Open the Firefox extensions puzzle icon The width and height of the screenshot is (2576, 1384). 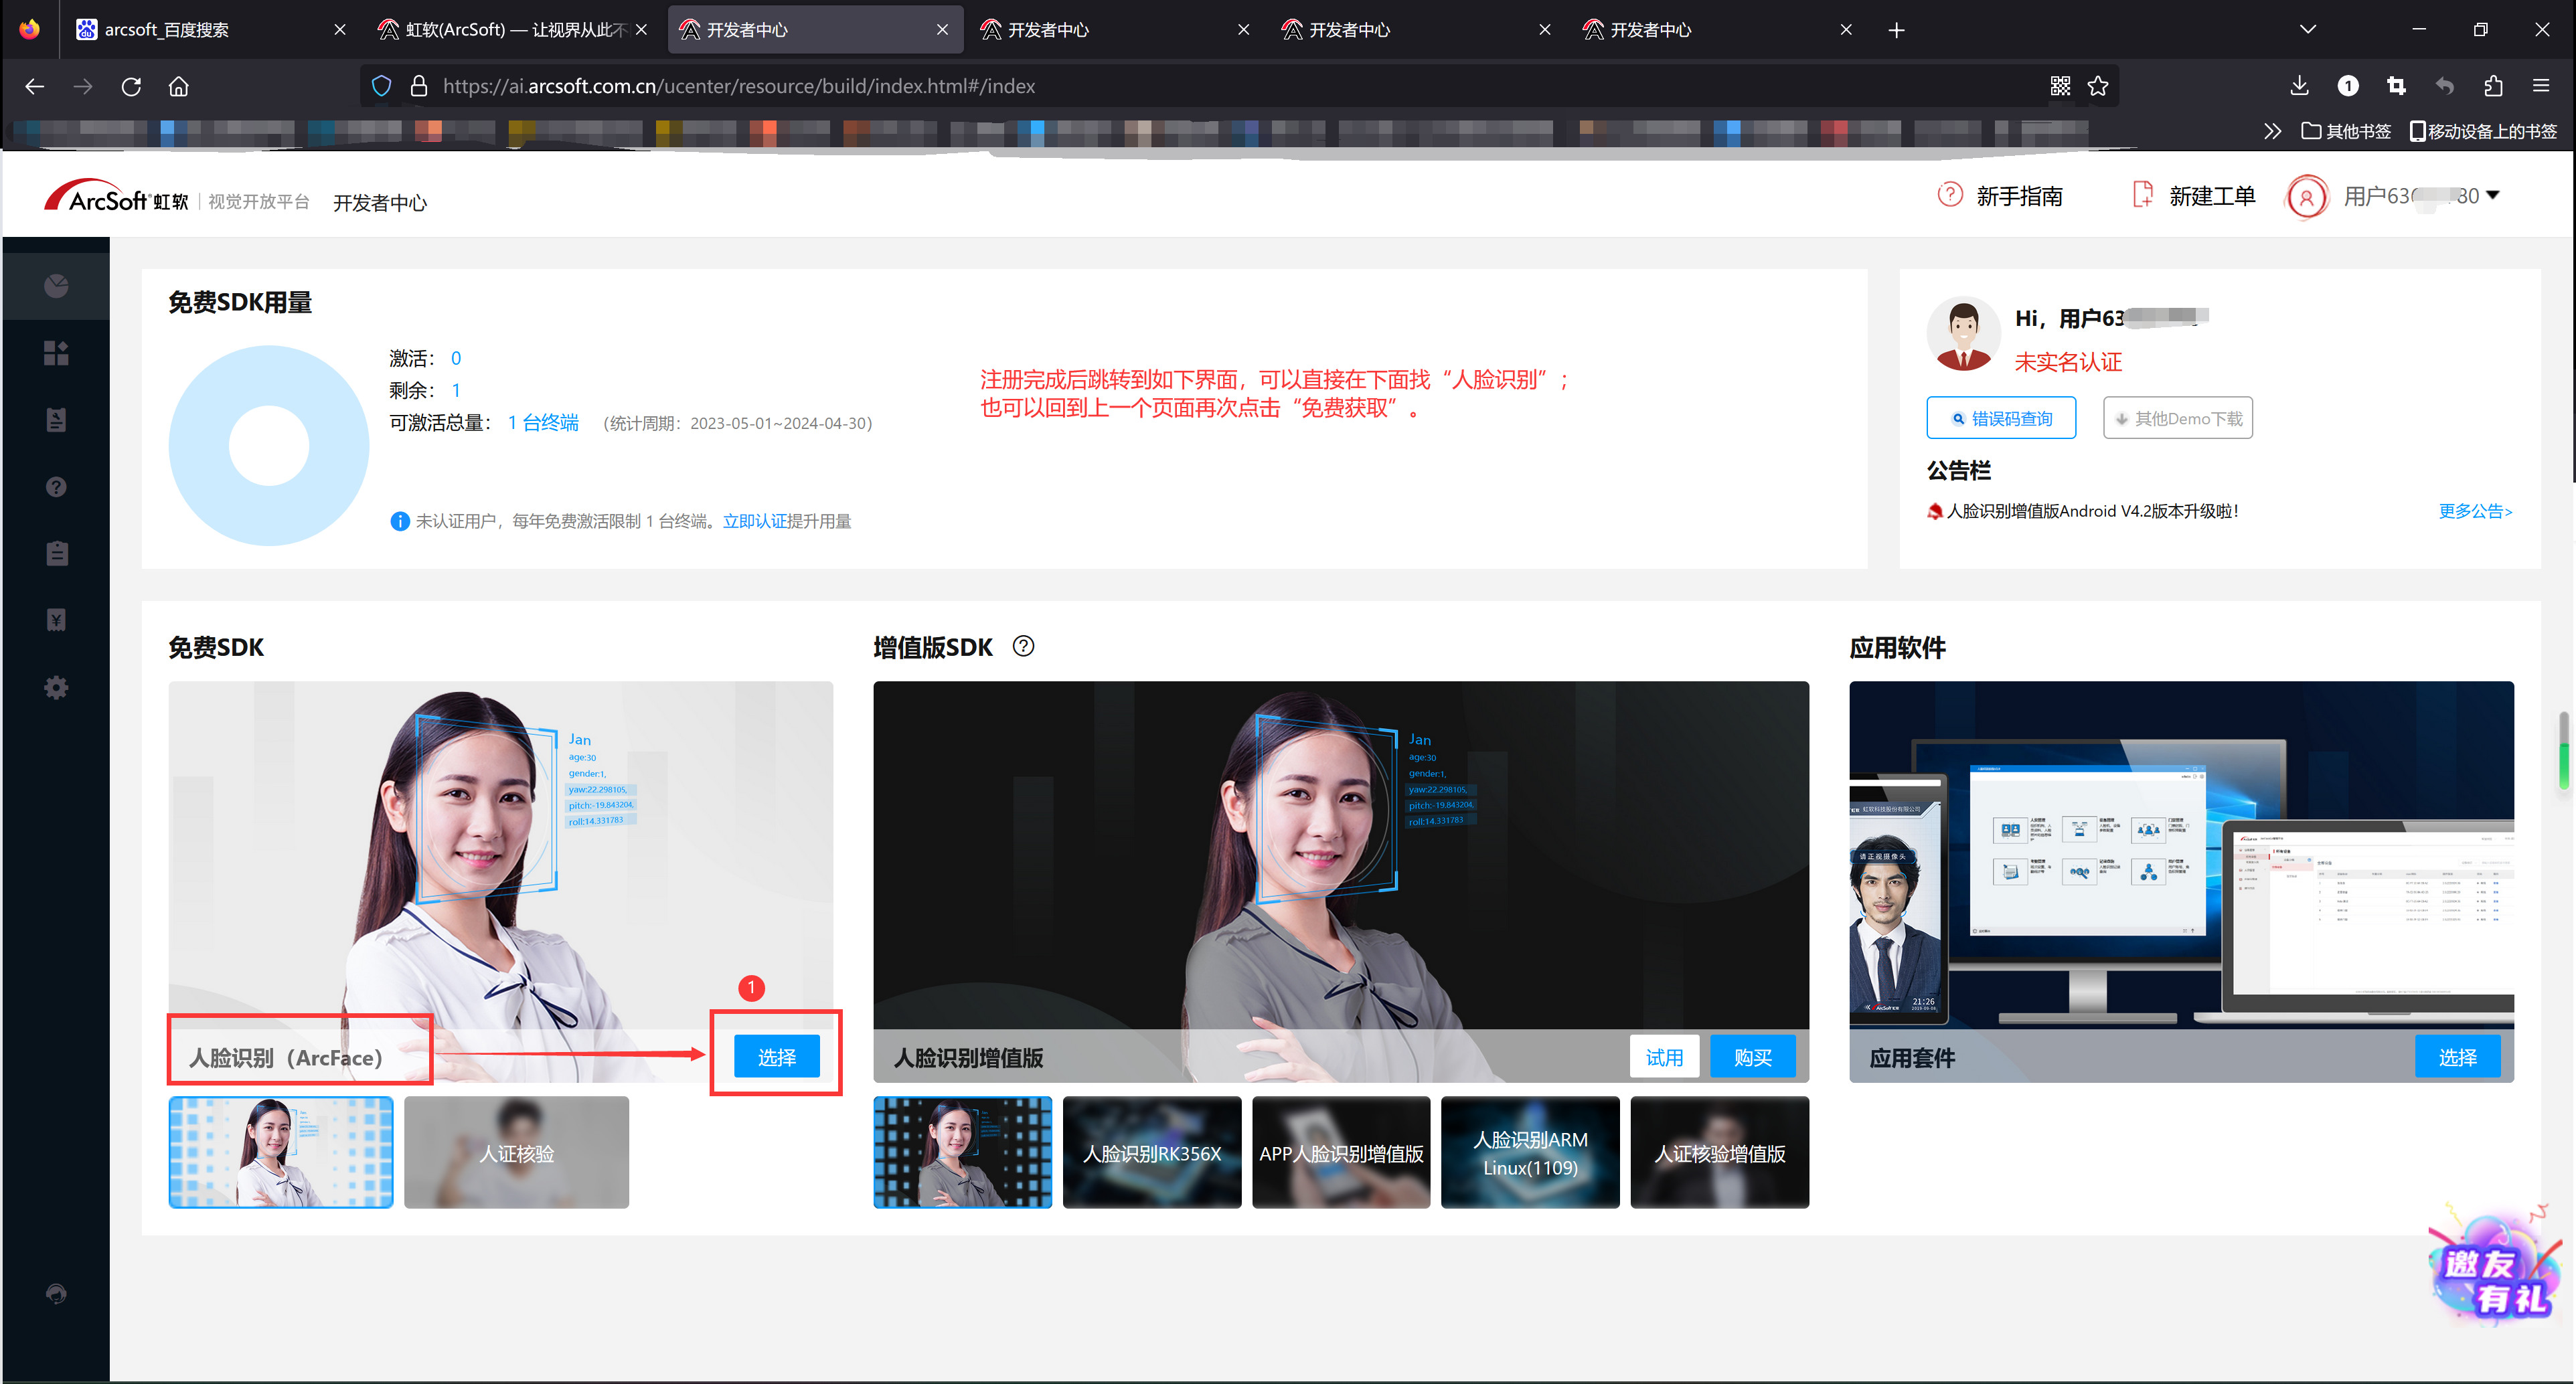click(2493, 86)
